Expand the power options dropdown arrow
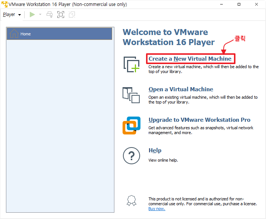This screenshot has height=219, width=266. point(40,15)
